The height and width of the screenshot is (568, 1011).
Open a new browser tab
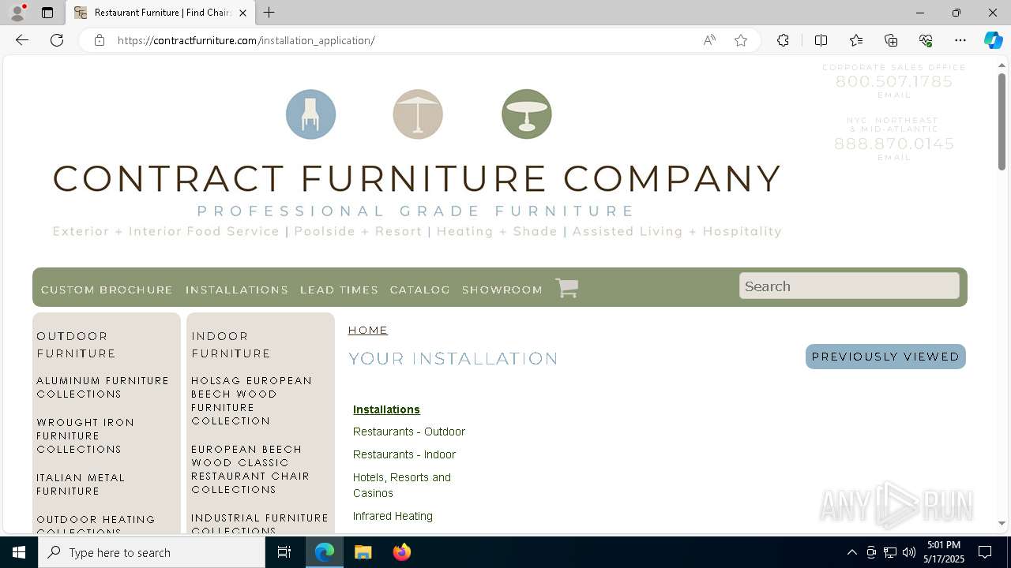point(269,13)
